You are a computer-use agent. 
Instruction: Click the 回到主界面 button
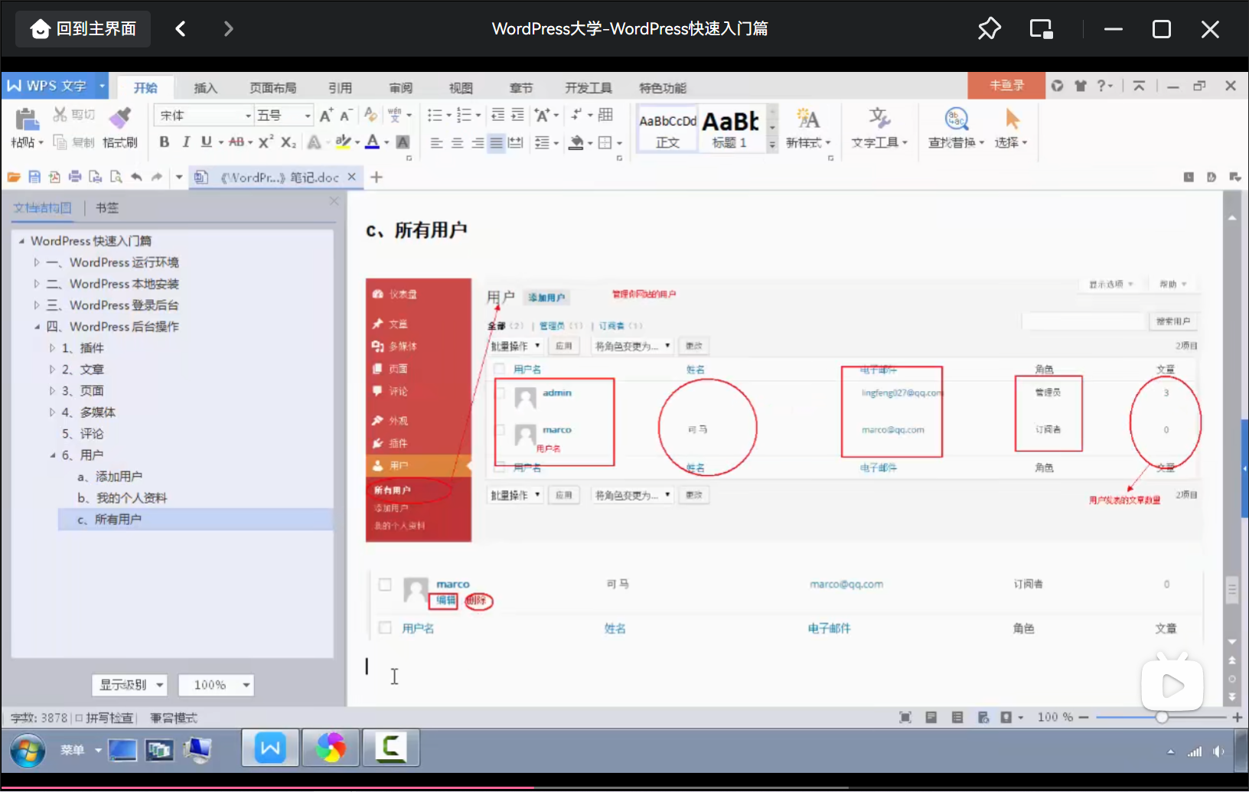83,29
